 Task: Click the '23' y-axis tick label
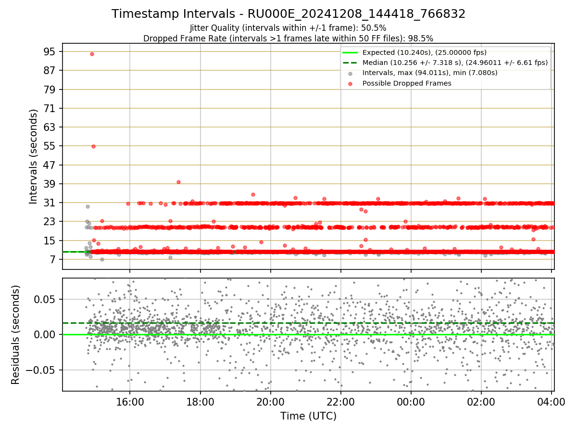(x=50, y=222)
